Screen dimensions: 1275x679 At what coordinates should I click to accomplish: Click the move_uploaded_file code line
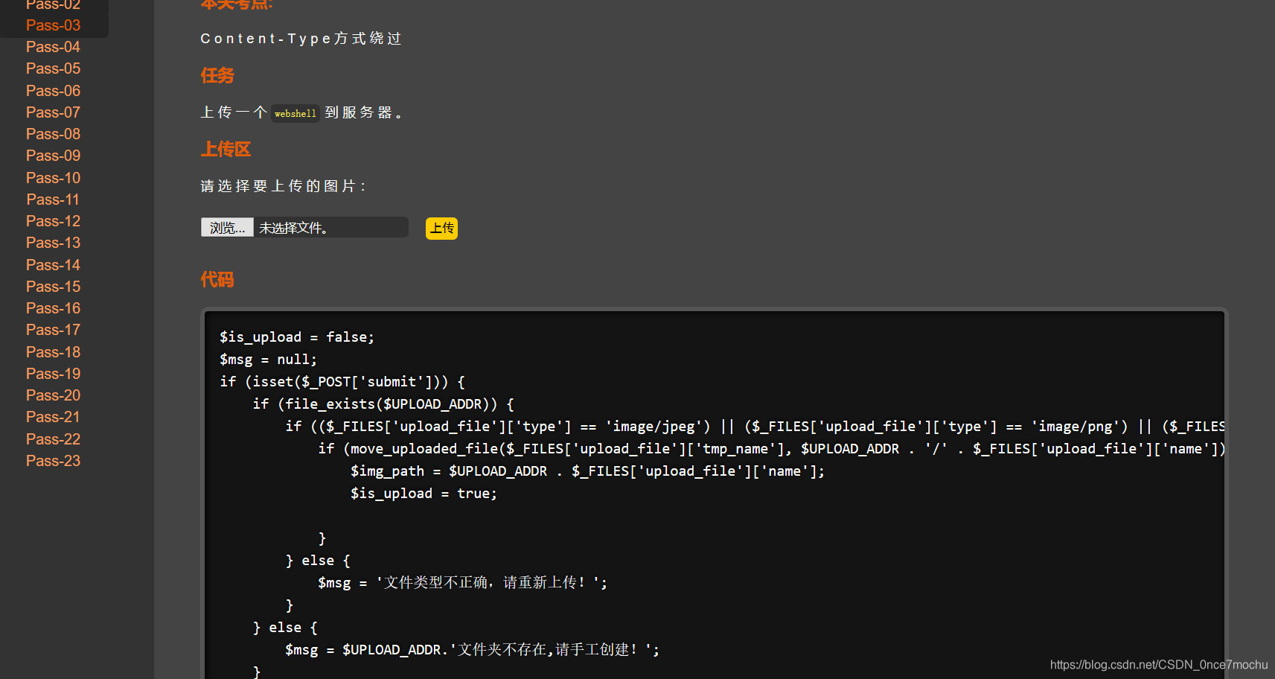(x=771, y=449)
